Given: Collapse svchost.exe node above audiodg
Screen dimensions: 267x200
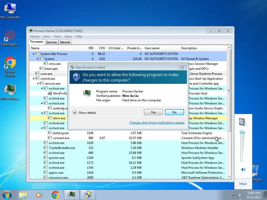Looking at the screenshot, I should [42, 103].
